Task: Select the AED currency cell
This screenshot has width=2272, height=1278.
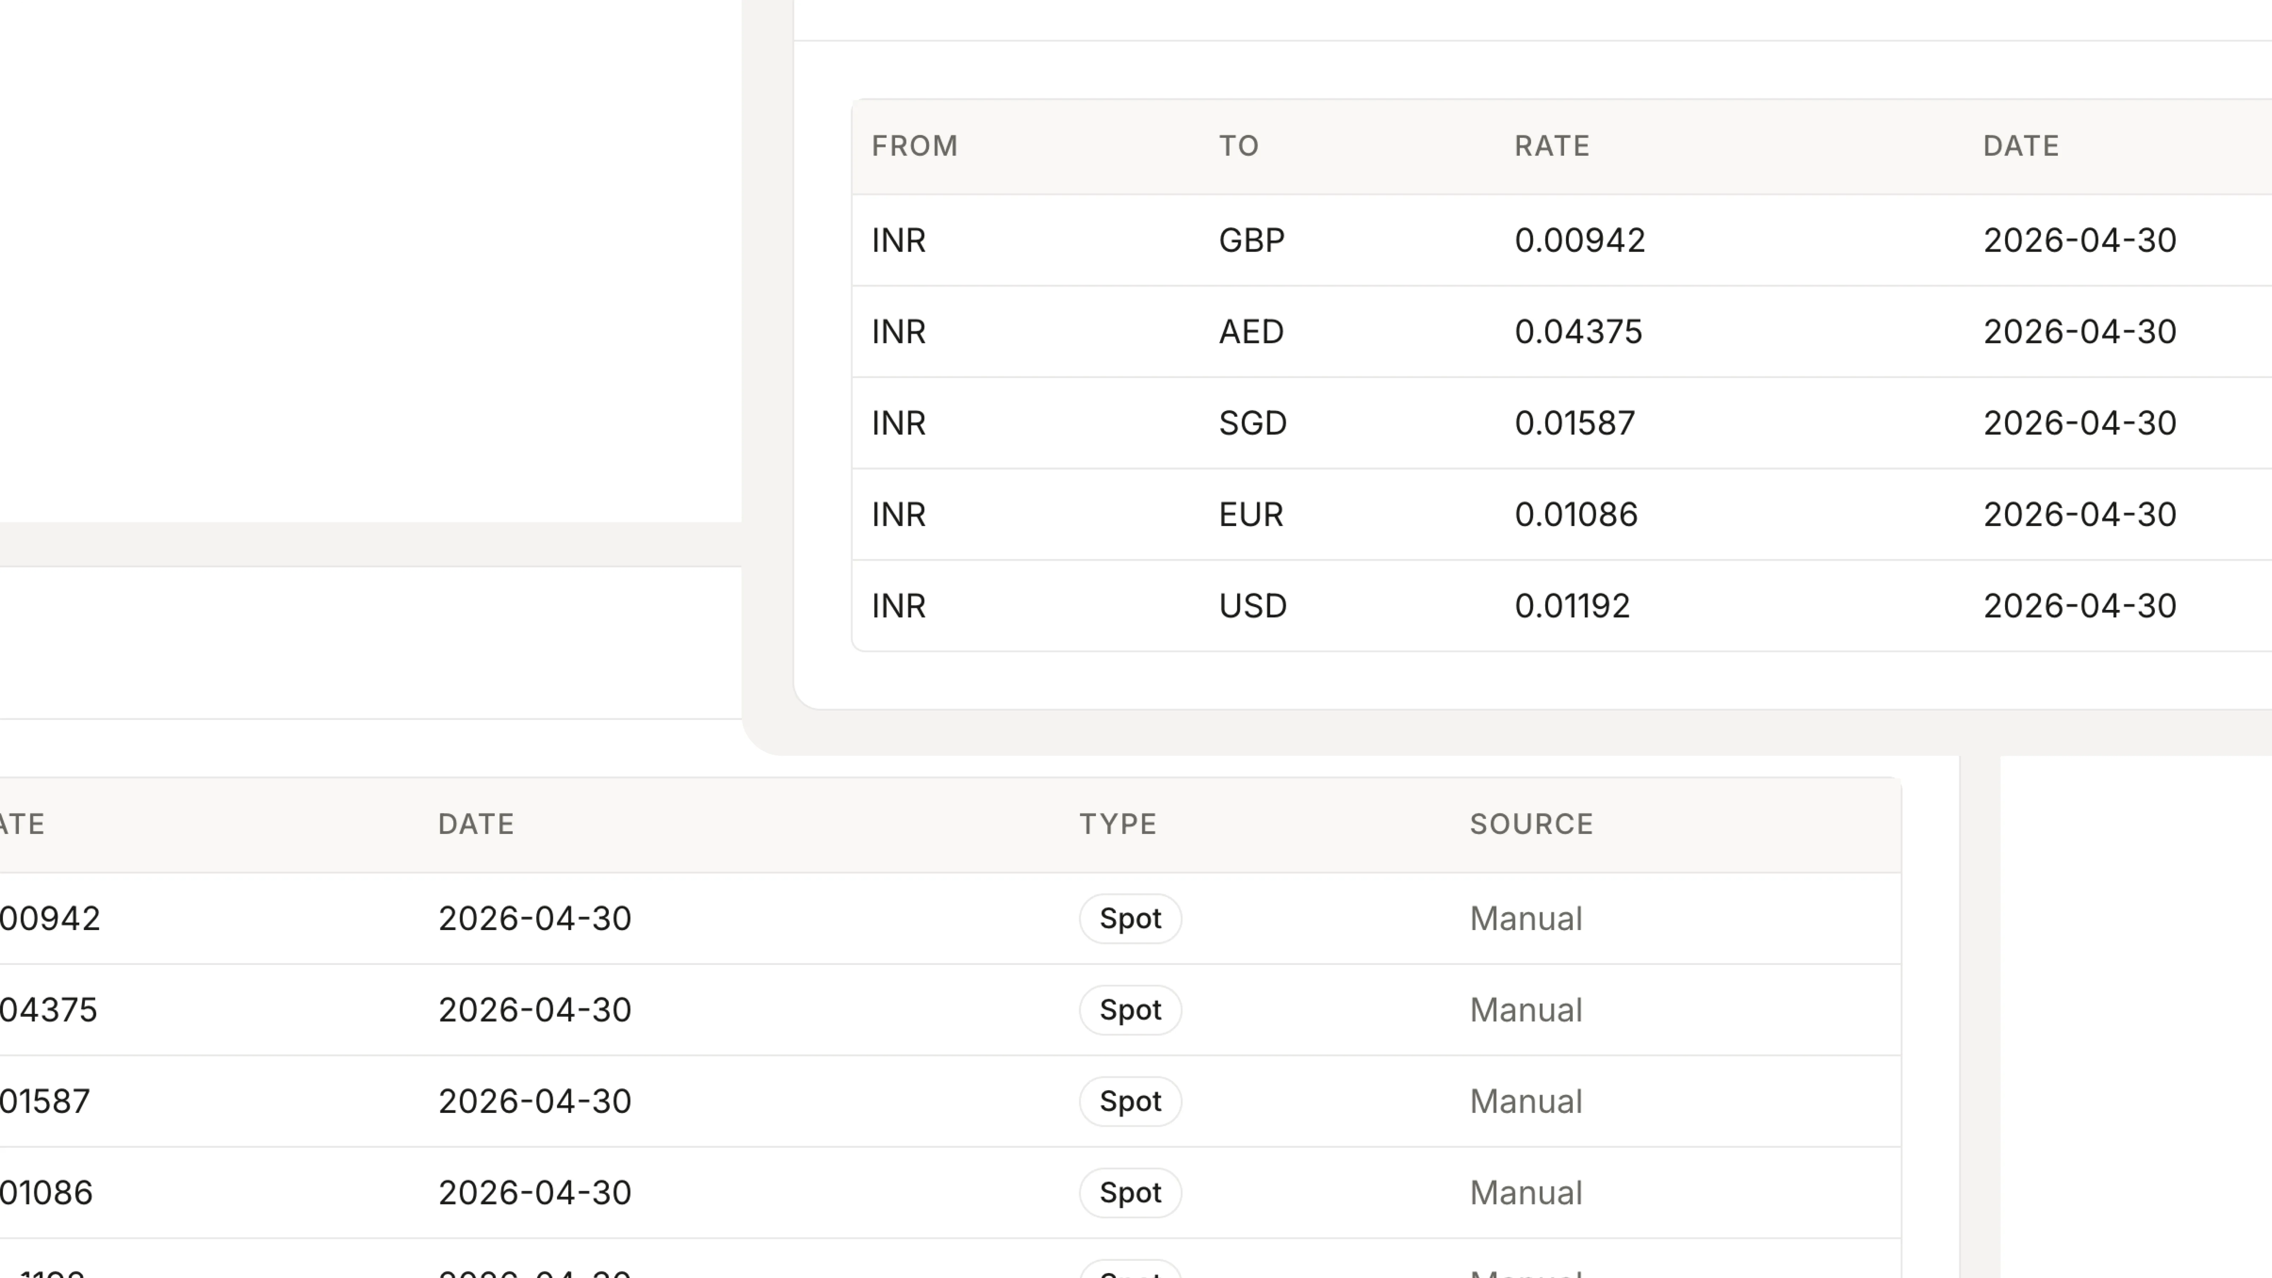Action: pyautogui.click(x=1251, y=332)
